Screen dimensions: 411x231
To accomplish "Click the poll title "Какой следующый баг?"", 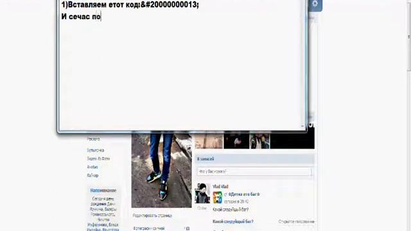I will pyautogui.click(x=233, y=221).
